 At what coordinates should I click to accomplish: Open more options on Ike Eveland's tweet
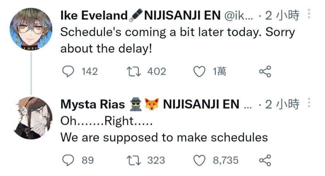pyautogui.click(x=309, y=14)
